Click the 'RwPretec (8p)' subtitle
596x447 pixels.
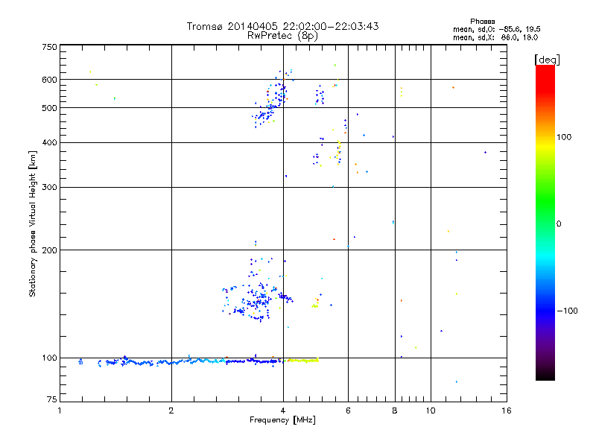(282, 36)
